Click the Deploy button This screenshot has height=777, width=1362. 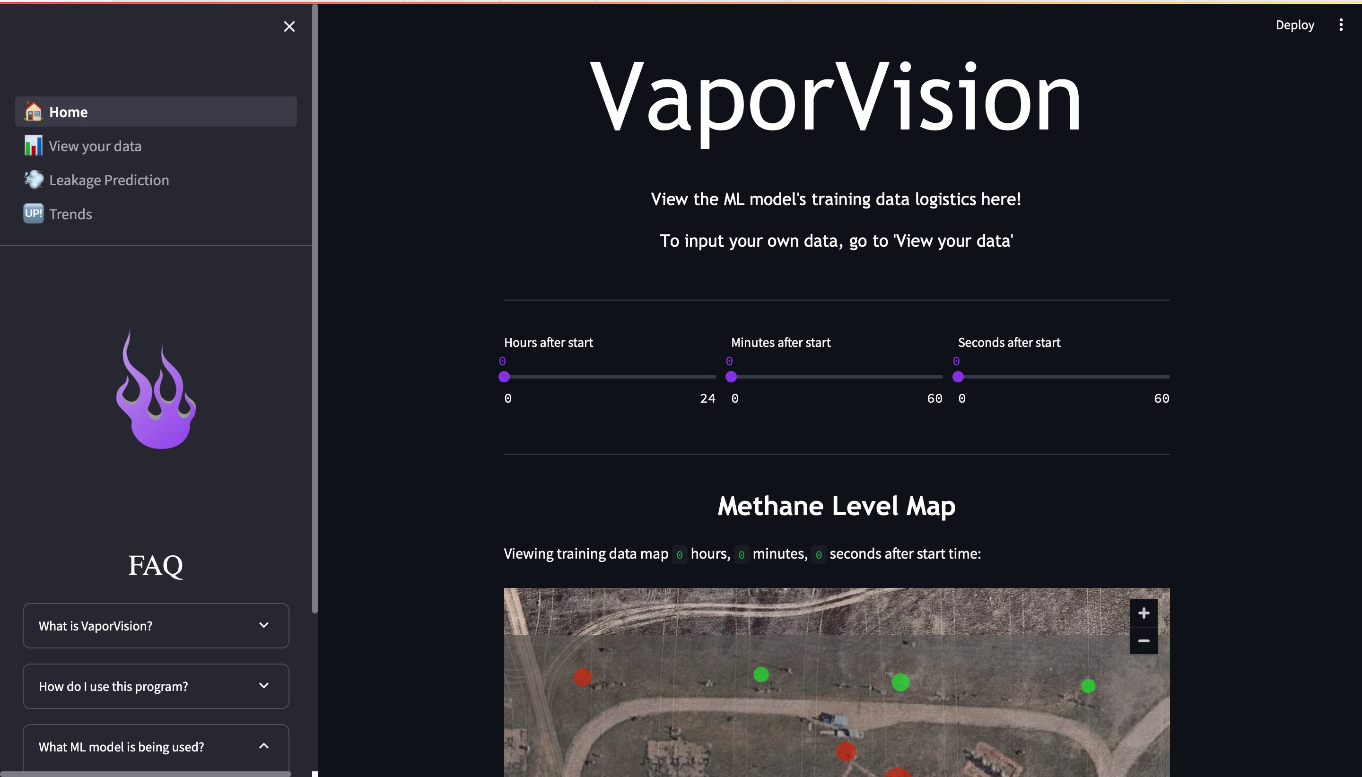coord(1294,25)
